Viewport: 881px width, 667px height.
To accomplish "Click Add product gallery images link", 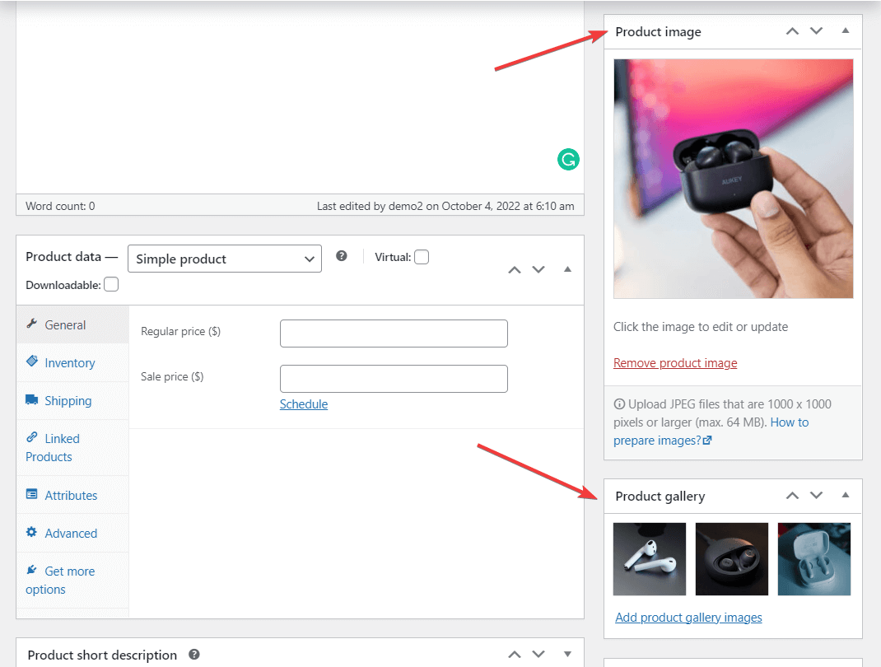I will coord(688,617).
